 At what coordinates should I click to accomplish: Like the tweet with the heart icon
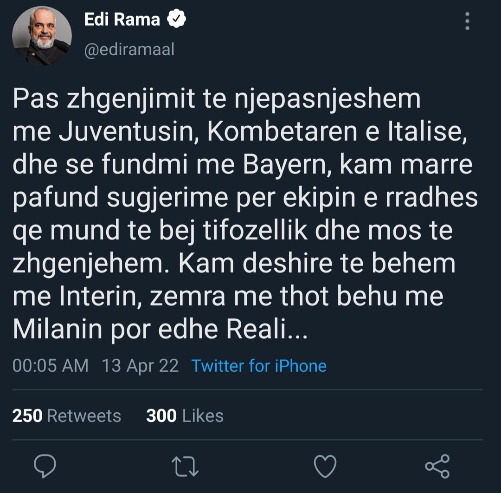pyautogui.click(x=325, y=466)
